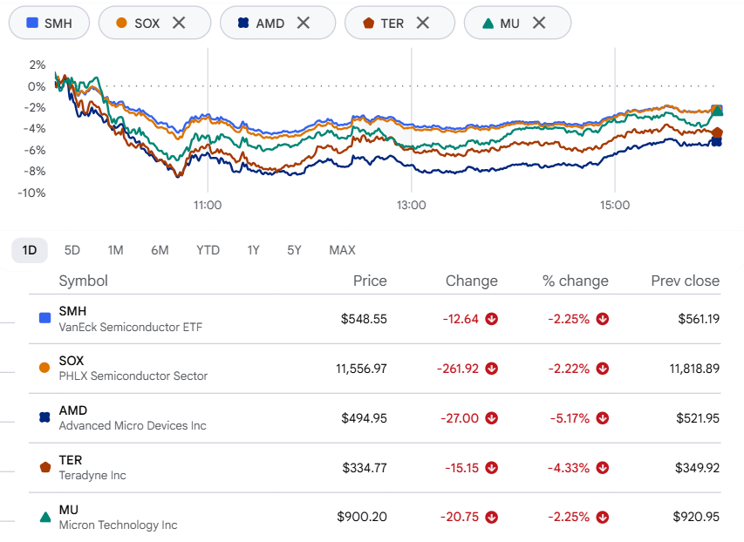Click AMD previous close $521.95
The image size is (744, 542).
tap(698, 418)
